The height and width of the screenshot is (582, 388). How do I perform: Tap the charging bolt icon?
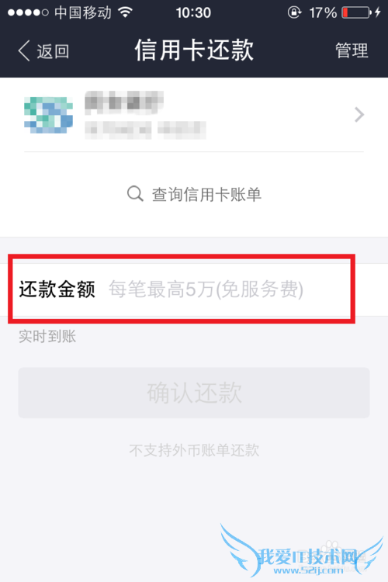tap(378, 12)
